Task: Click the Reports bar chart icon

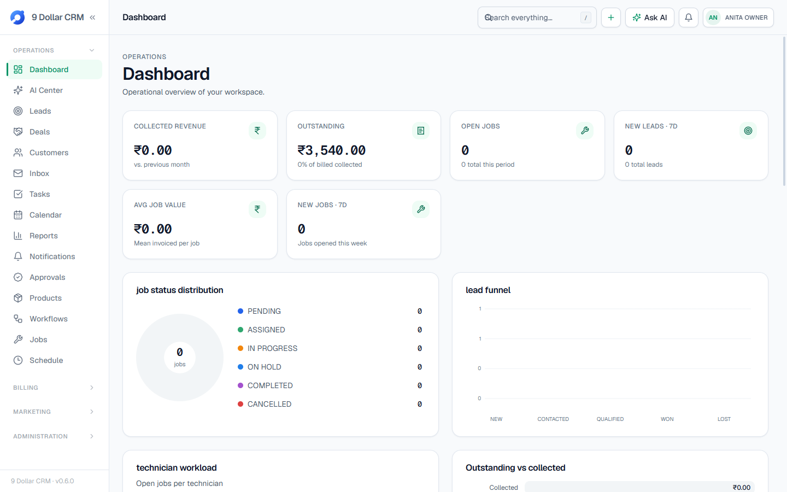Action: coord(18,236)
